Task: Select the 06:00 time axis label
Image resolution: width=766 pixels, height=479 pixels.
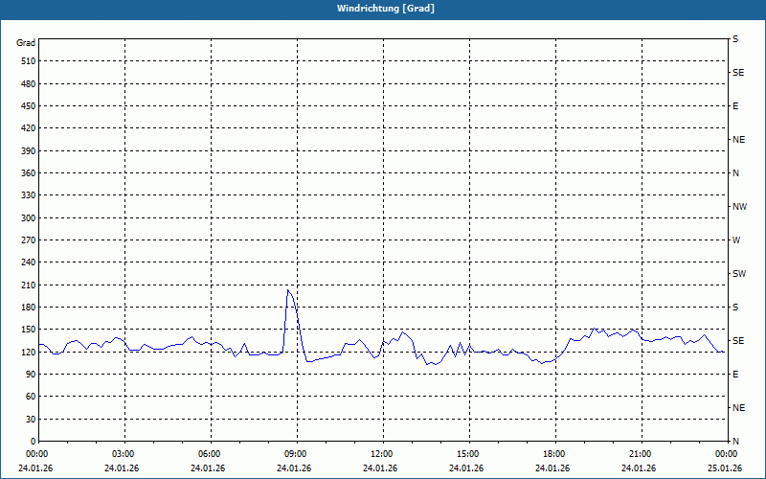Action: [210, 454]
